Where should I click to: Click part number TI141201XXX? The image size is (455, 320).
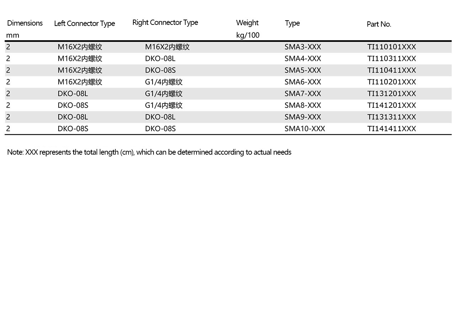[x=392, y=106]
